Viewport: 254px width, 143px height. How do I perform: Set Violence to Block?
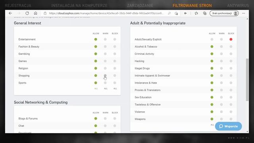[x=231, y=112]
